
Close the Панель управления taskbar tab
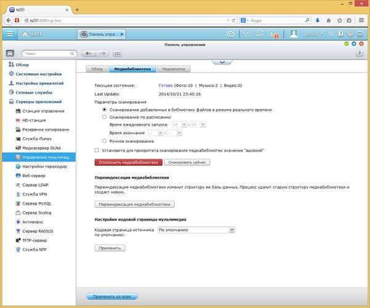[x=121, y=34]
